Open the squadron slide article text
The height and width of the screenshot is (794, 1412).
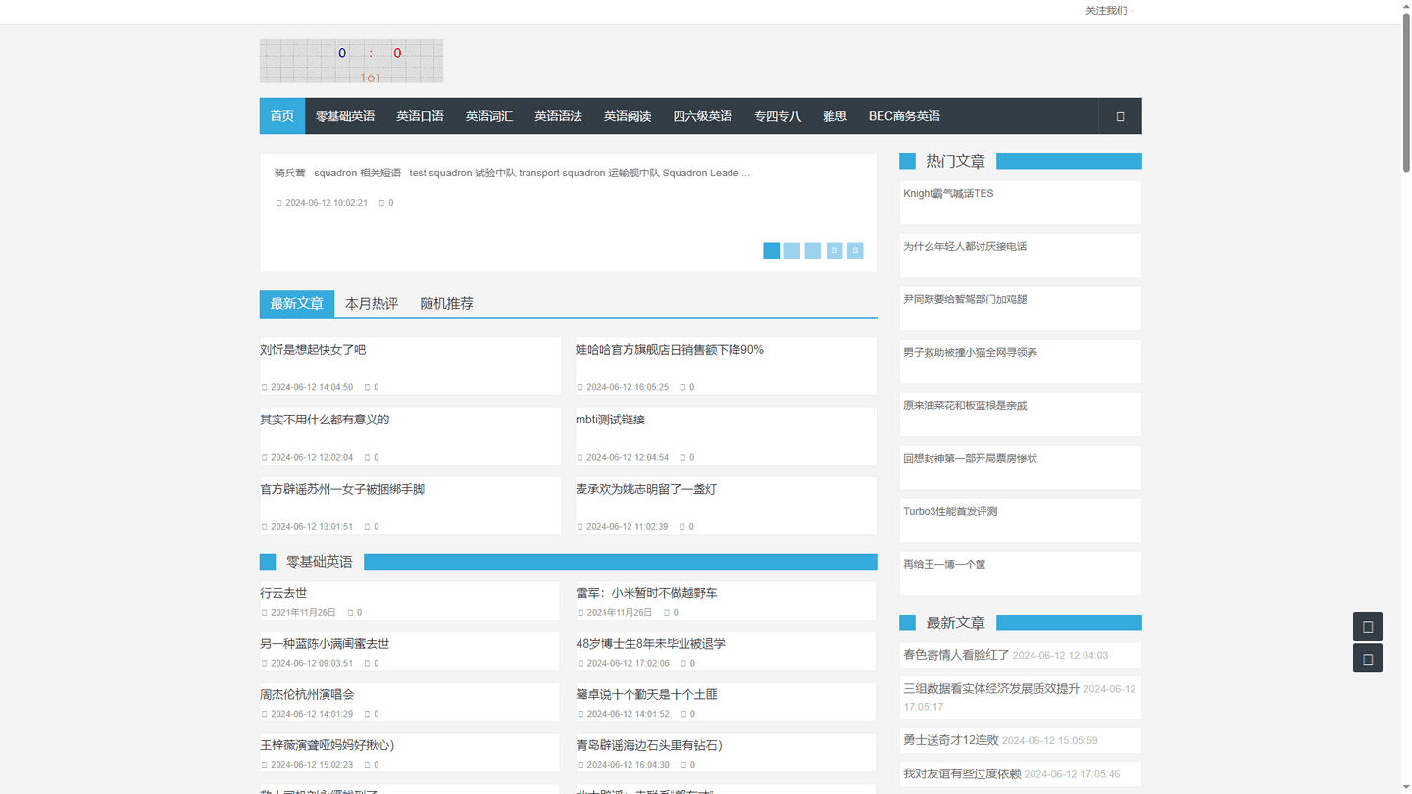point(512,173)
